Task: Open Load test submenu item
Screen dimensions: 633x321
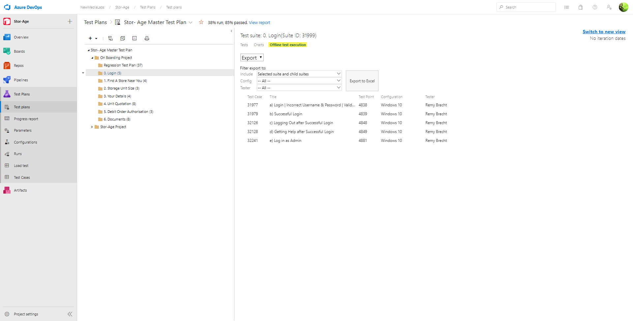Action: (38, 166)
